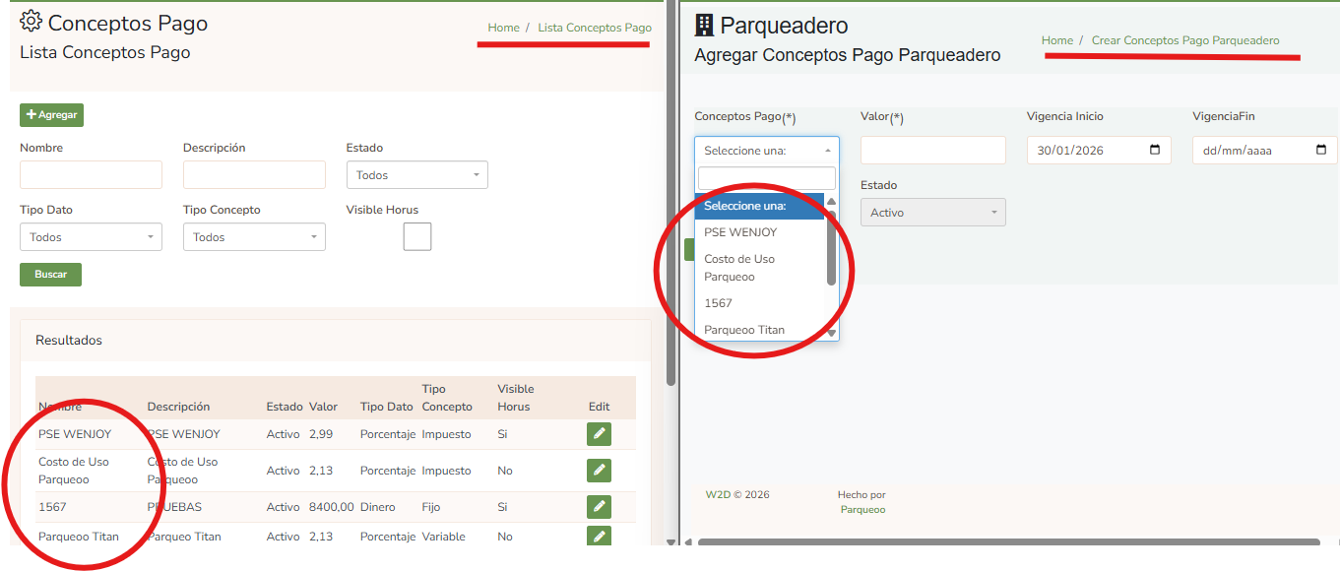Edit the PSE WENJOY row using its pencil icon
This screenshot has height=571, width=1340.
coord(599,433)
